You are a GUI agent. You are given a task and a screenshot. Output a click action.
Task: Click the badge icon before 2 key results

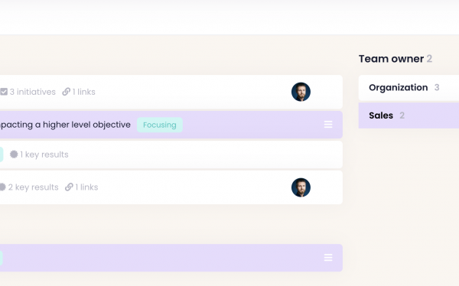[x=2, y=187]
